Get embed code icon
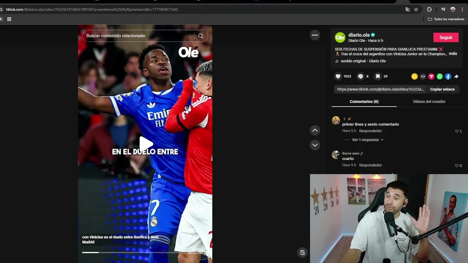 tap(423, 76)
